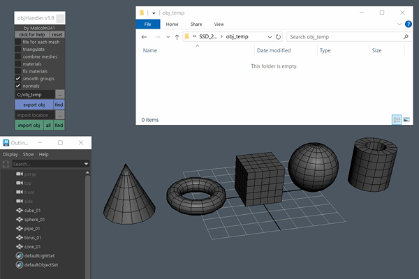Toggle the combine meshes checkbox
The image size is (419, 279).
coord(18,56)
